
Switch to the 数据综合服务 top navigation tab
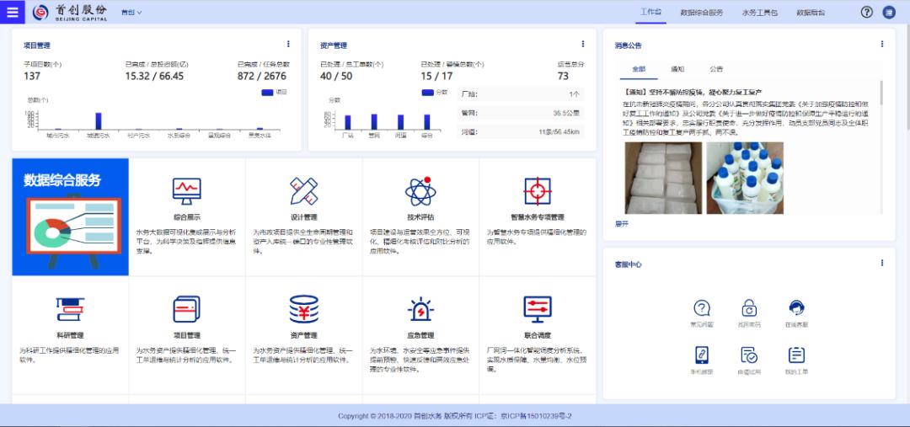701,13
